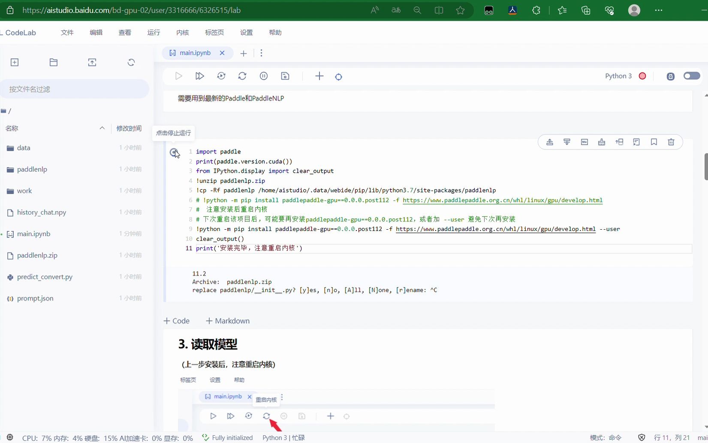The height and width of the screenshot is (443, 708).
Task: Create a new folder in the file browser
Action: coord(54,62)
